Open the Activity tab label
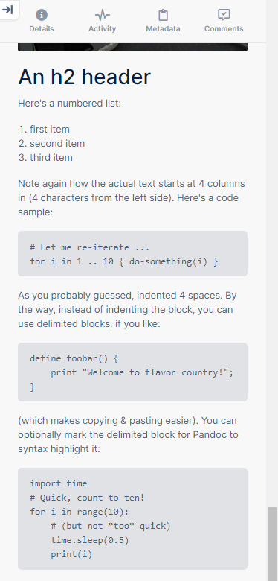This screenshot has width=278, height=581. [x=103, y=29]
